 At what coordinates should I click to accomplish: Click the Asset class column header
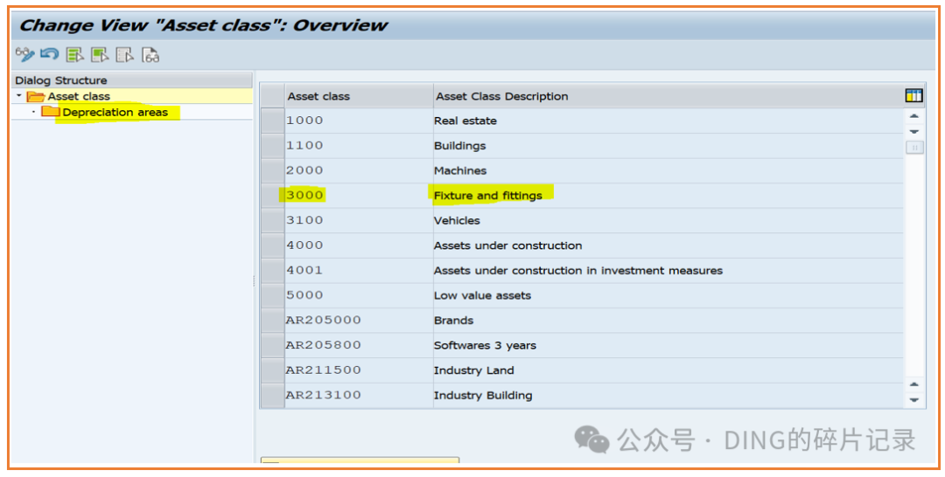[x=359, y=95]
